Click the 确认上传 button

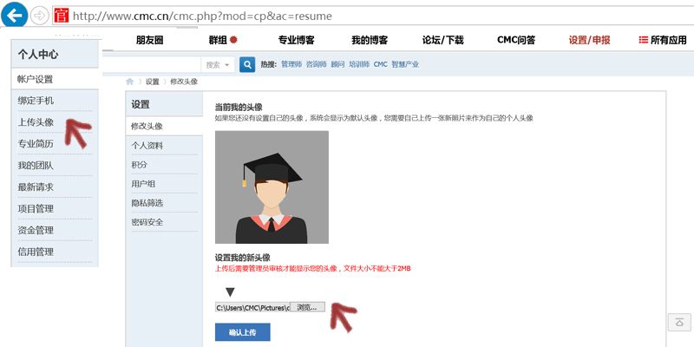243,332
